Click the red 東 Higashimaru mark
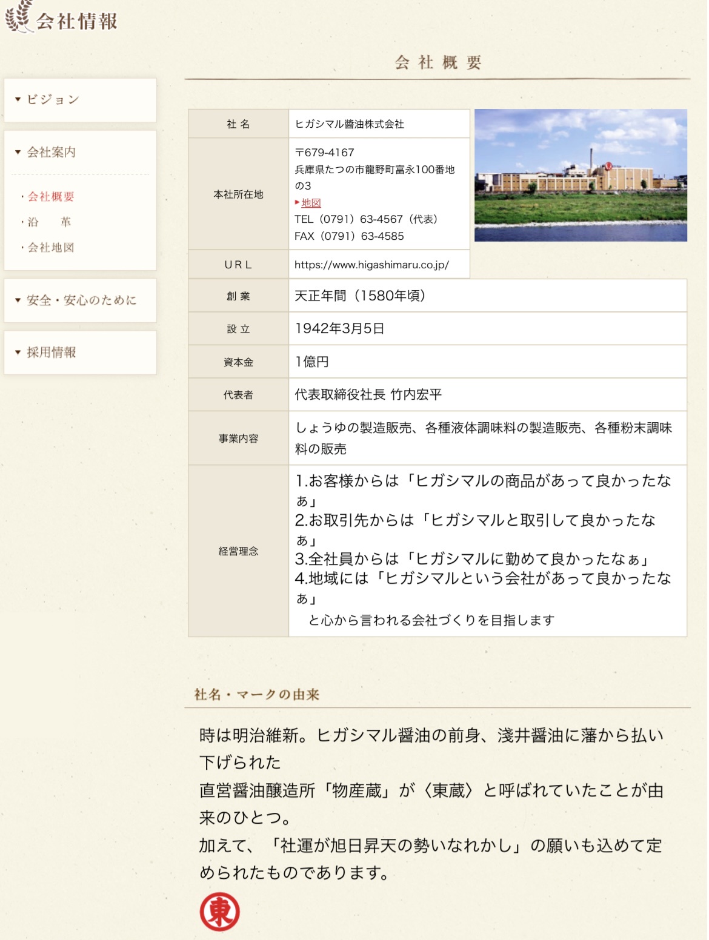 tap(220, 912)
